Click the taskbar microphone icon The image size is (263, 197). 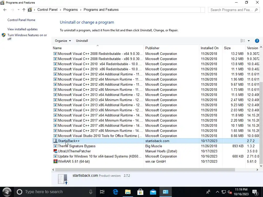pyautogui.click(x=91, y=192)
